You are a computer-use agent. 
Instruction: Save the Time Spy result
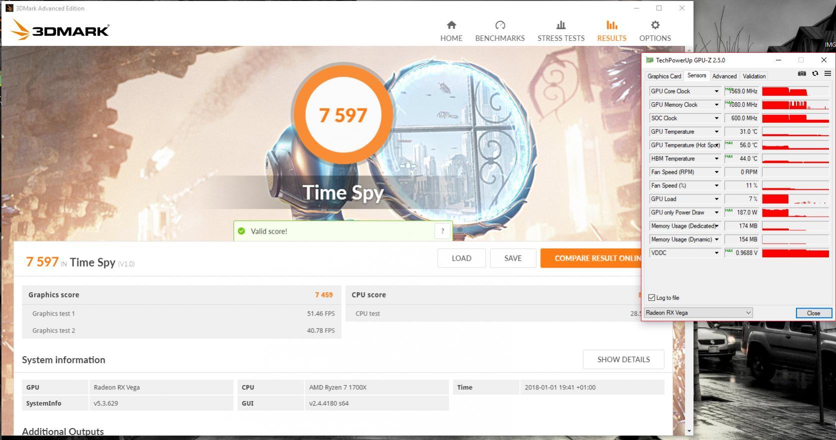point(513,258)
